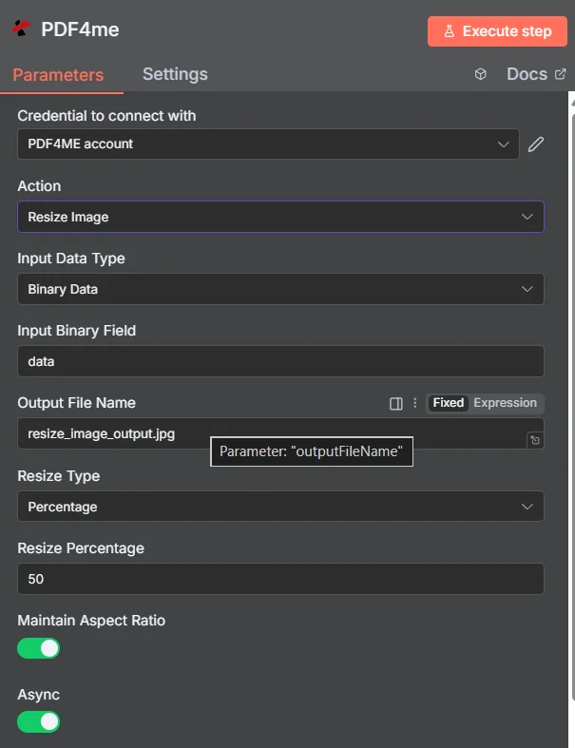The height and width of the screenshot is (748, 575).
Task: Click the cube icon beside Docs
Action: click(481, 74)
